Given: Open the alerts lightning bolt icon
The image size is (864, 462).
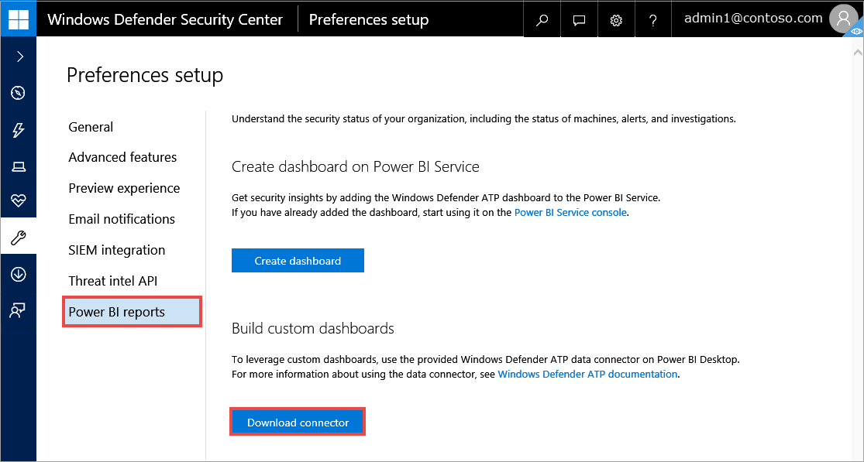Looking at the screenshot, I should (18, 130).
